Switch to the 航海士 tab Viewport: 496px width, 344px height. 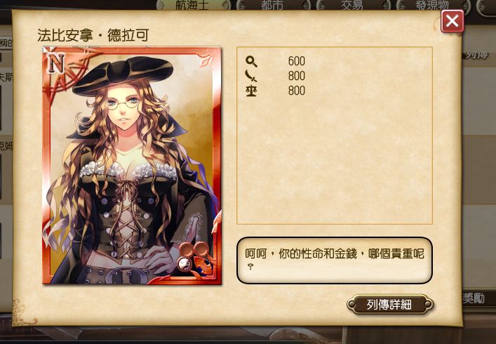point(192,5)
